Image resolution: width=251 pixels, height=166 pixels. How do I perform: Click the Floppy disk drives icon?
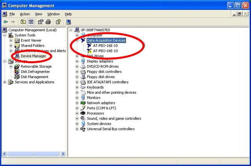[x=83, y=77]
